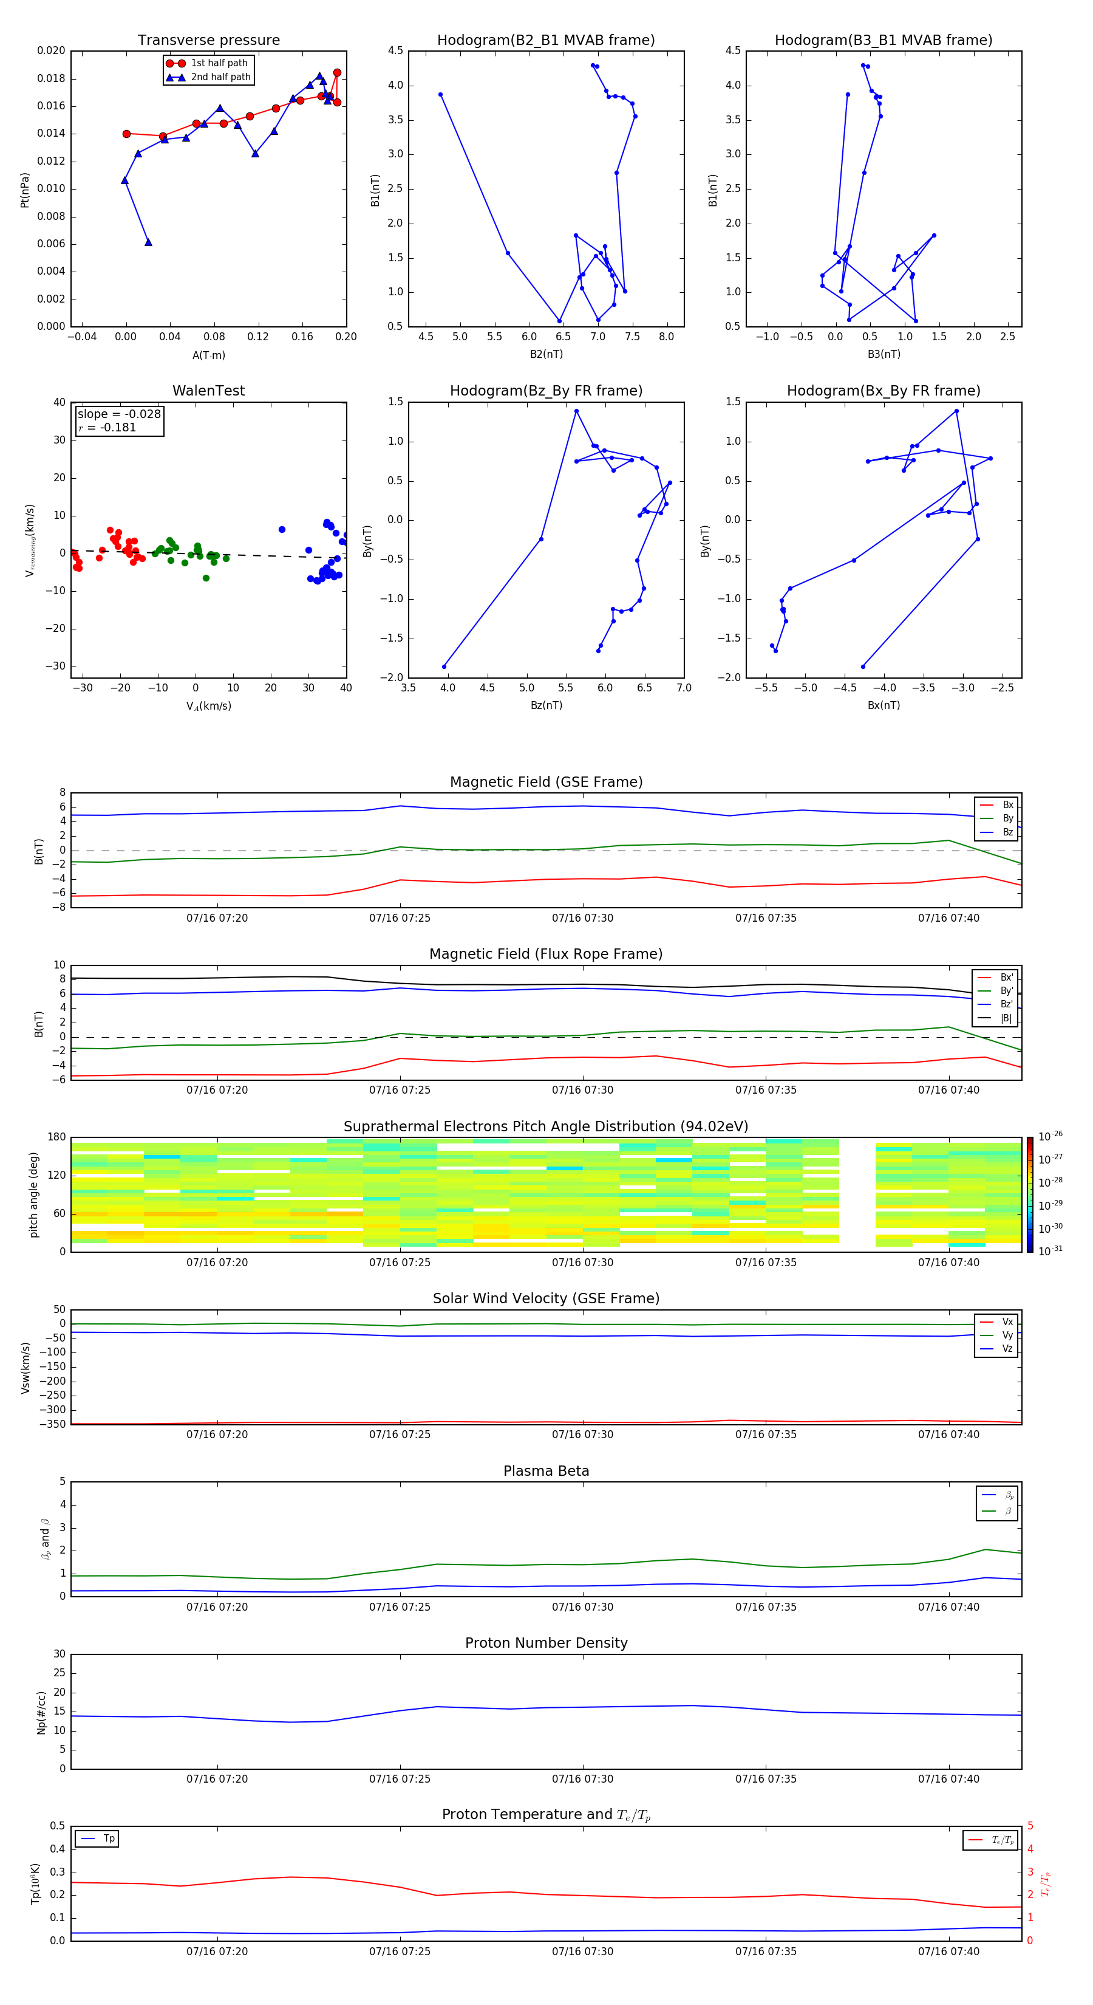Click the "Bz(nT)" x-axis label
The width and height of the screenshot is (1093, 2005).
pos(546,705)
